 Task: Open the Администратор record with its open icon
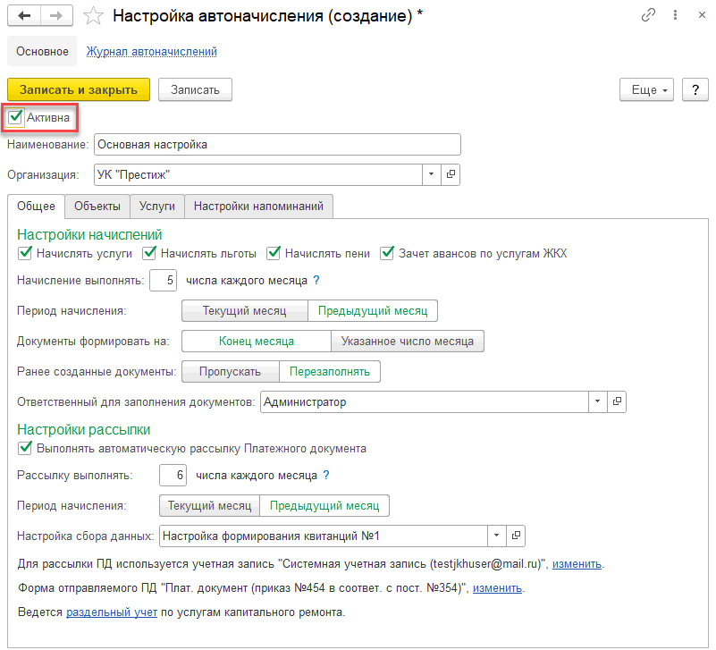point(617,401)
